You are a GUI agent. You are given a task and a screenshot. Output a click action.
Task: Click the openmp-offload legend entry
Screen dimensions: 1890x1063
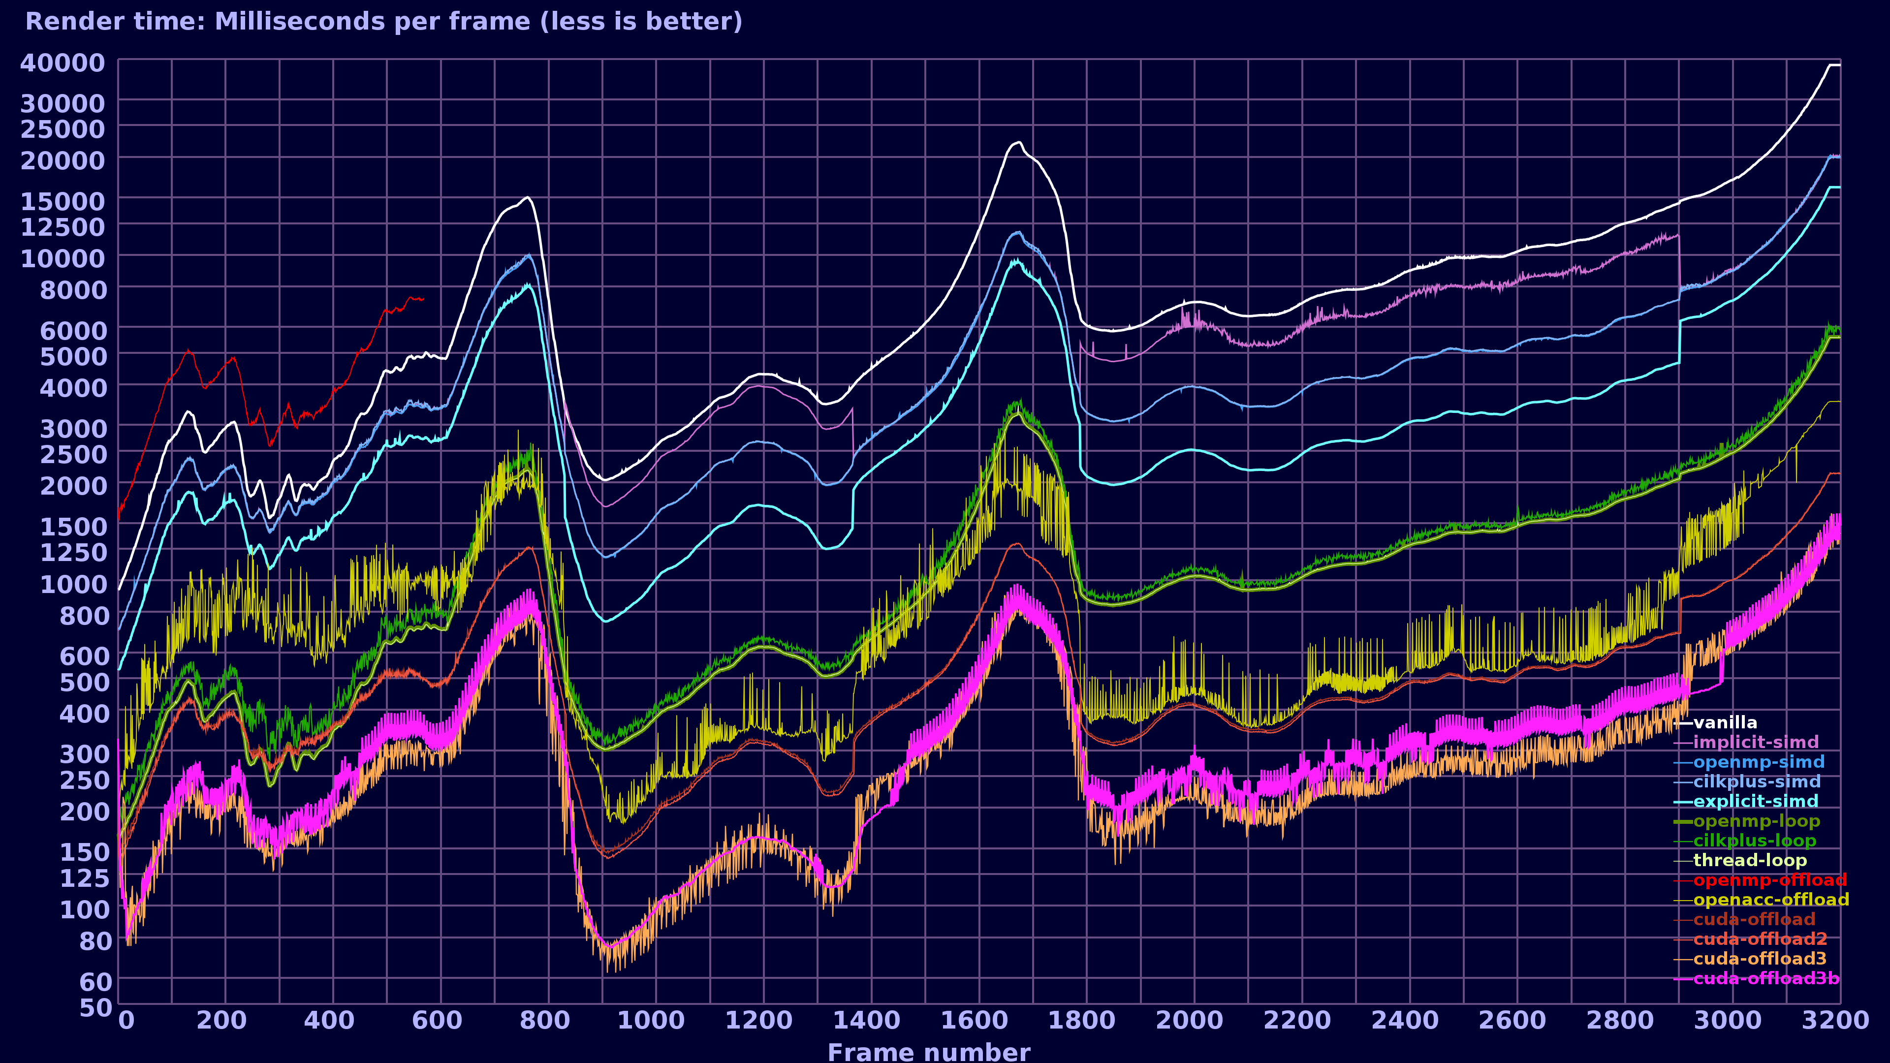[1770, 880]
